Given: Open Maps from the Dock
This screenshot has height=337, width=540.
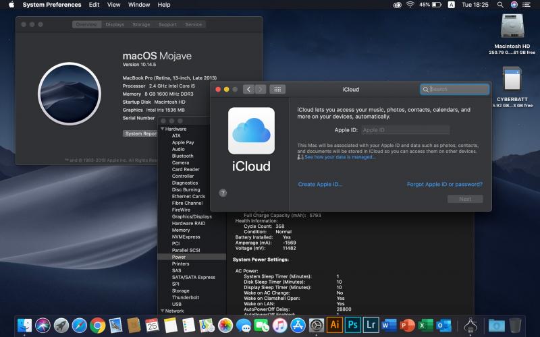Looking at the screenshot, I should pyautogui.click(x=207, y=325).
